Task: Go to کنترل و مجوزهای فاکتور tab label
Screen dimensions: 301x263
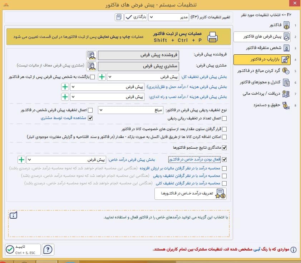Action: pos(260,82)
